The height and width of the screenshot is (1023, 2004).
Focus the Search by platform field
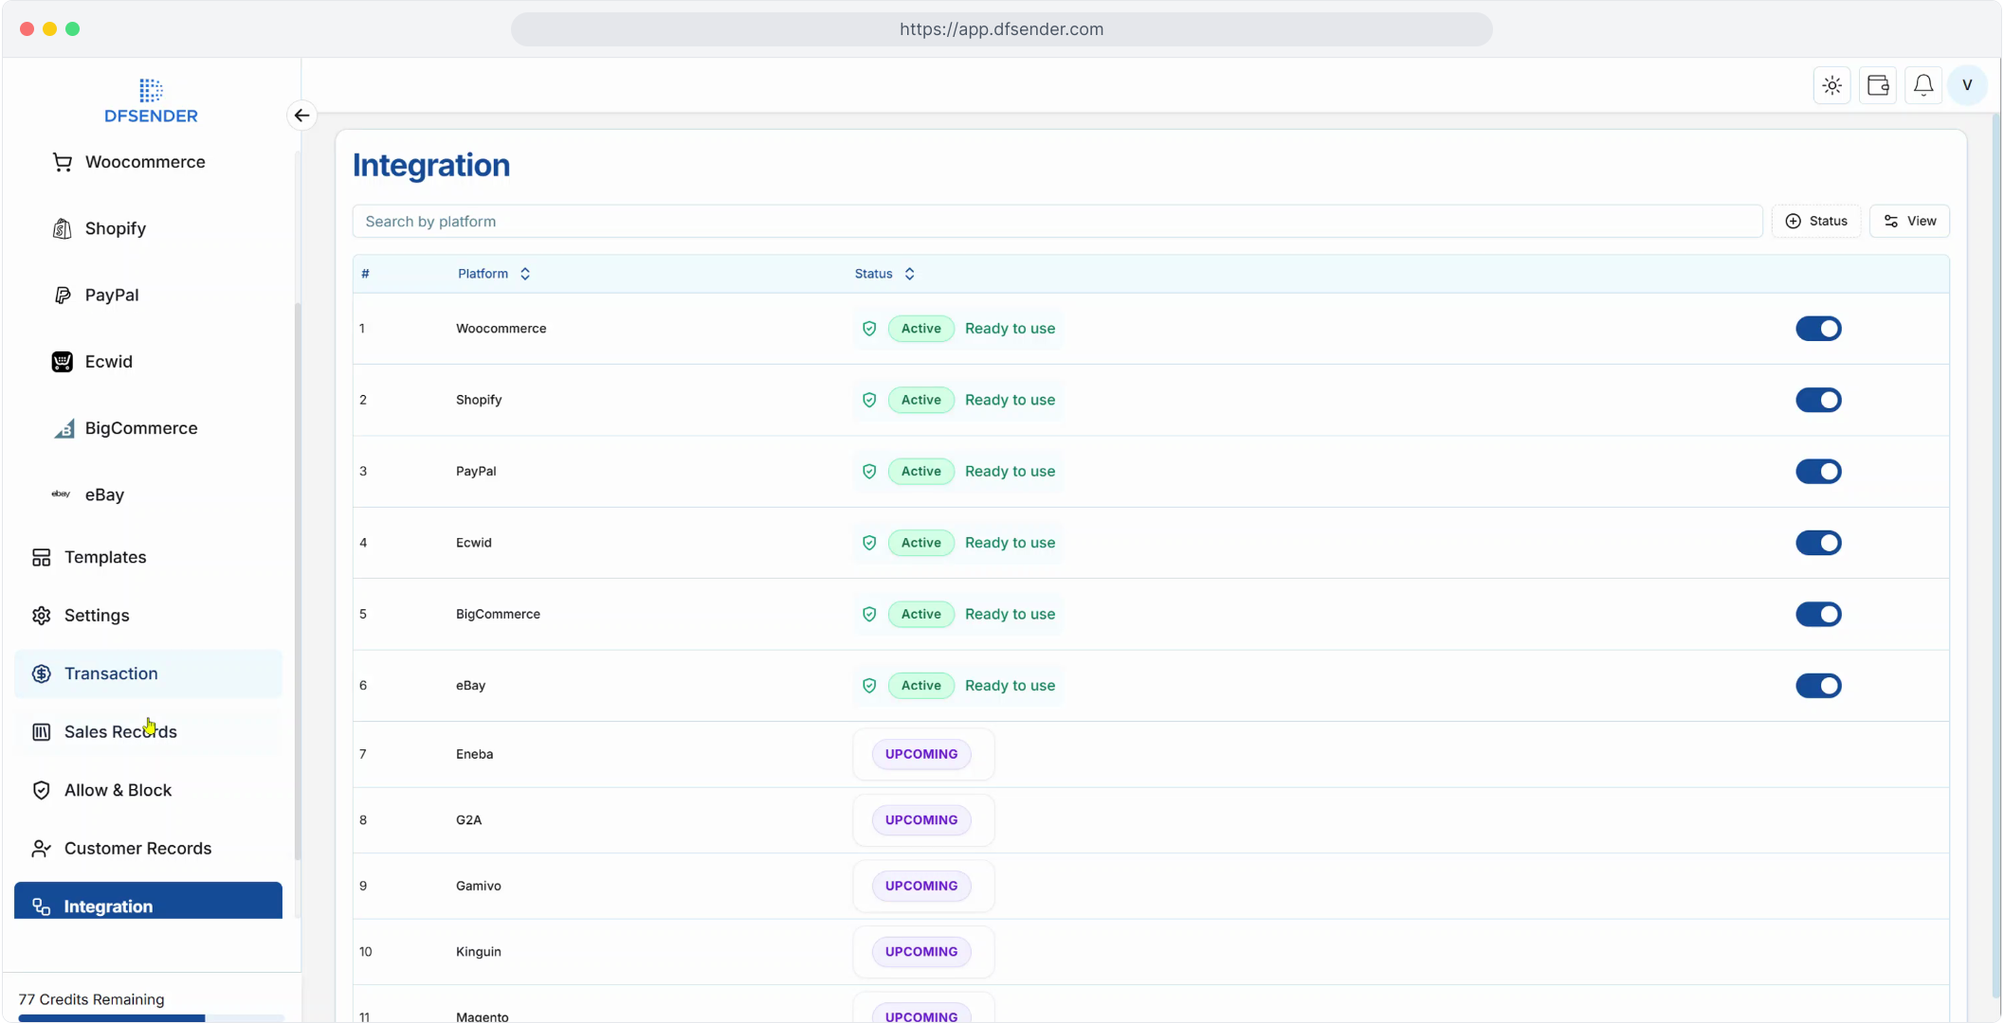(1056, 221)
